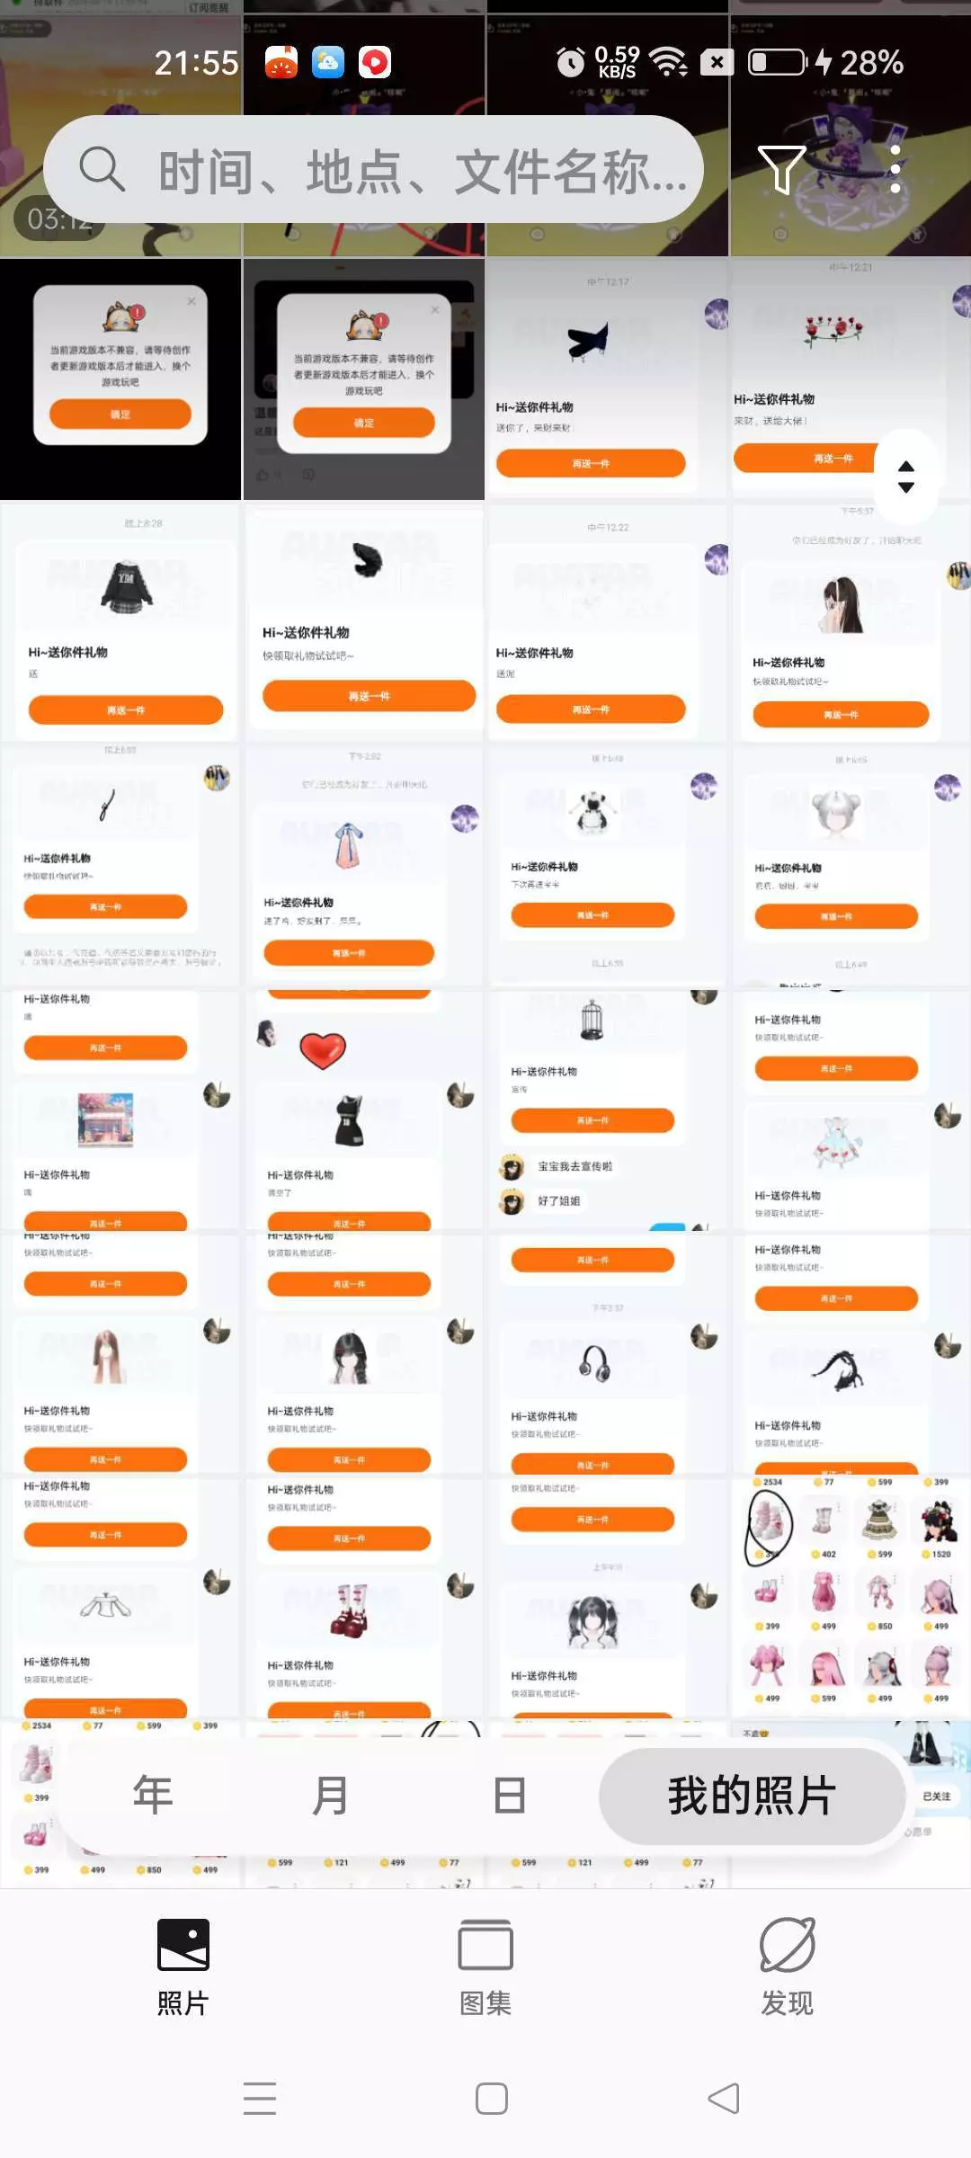Open the red roses gift screenshot
971x2158 pixels.
850,379
